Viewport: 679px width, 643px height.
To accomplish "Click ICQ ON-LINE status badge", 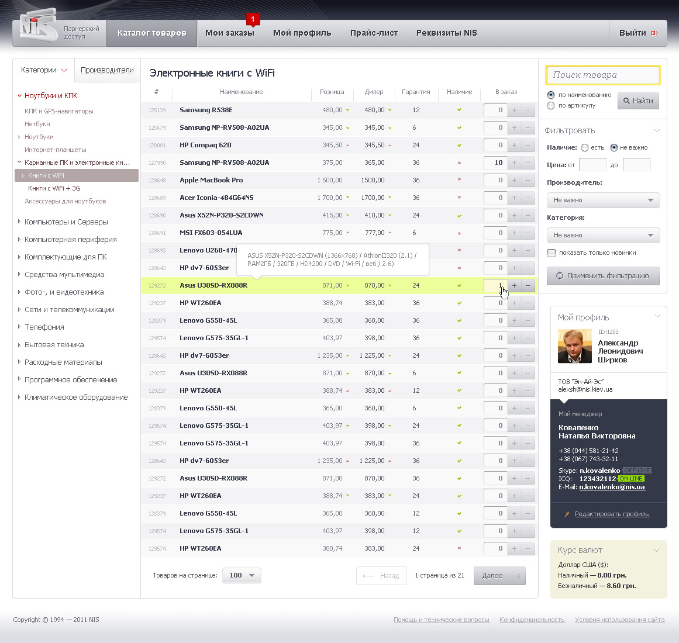I will 631,479.
